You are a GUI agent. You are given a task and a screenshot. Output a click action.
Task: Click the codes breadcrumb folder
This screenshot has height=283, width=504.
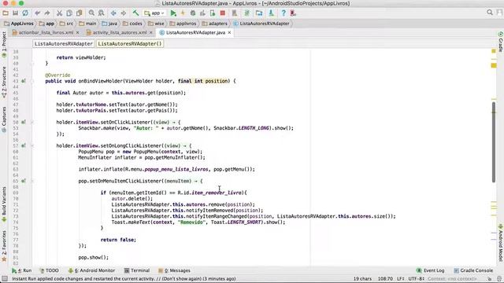point(132,24)
